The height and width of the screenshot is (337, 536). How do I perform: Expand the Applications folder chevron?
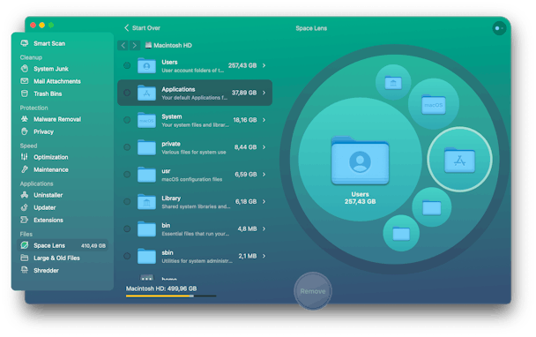click(x=264, y=93)
